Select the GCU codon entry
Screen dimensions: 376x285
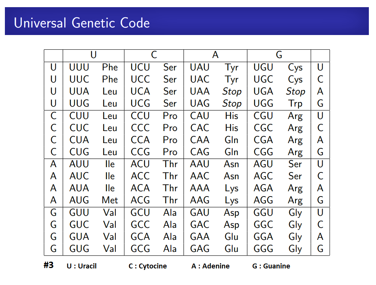pyautogui.click(x=140, y=212)
